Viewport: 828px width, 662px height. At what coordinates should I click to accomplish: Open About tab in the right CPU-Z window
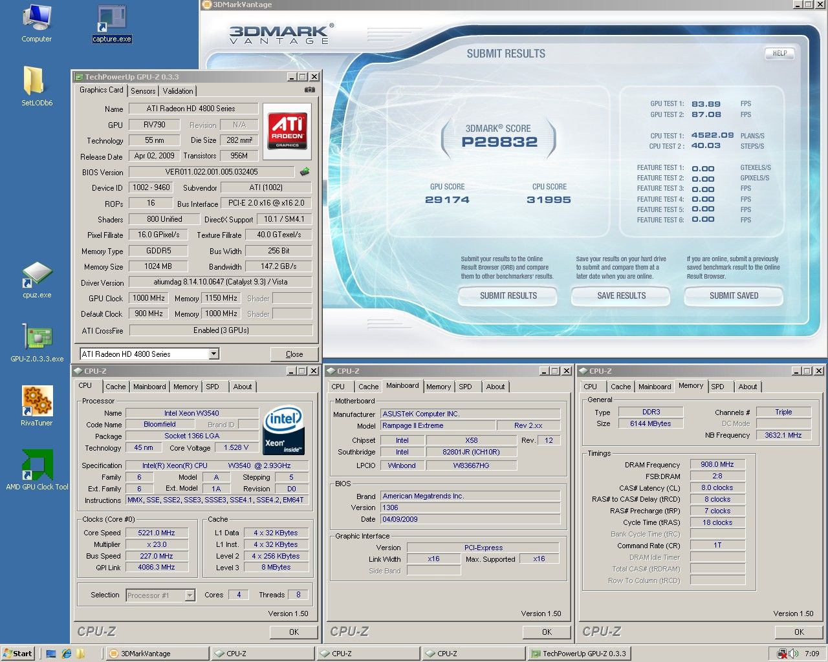[x=747, y=387]
